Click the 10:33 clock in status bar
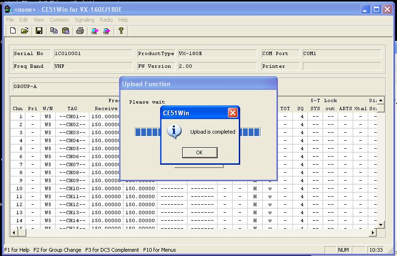Screen dimensions: 397x256 tap(376, 250)
